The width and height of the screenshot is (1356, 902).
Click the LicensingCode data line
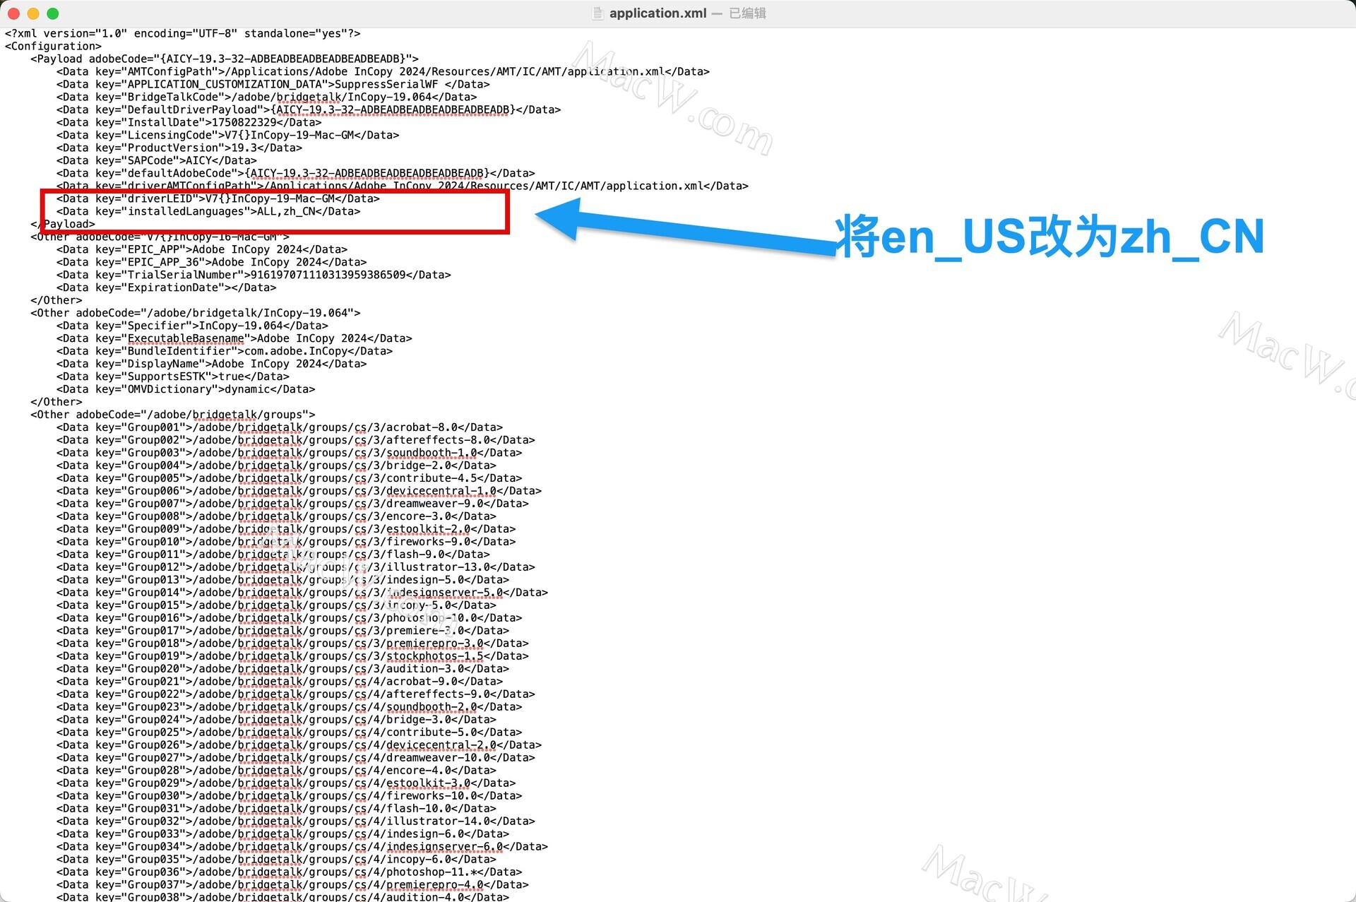[228, 135]
